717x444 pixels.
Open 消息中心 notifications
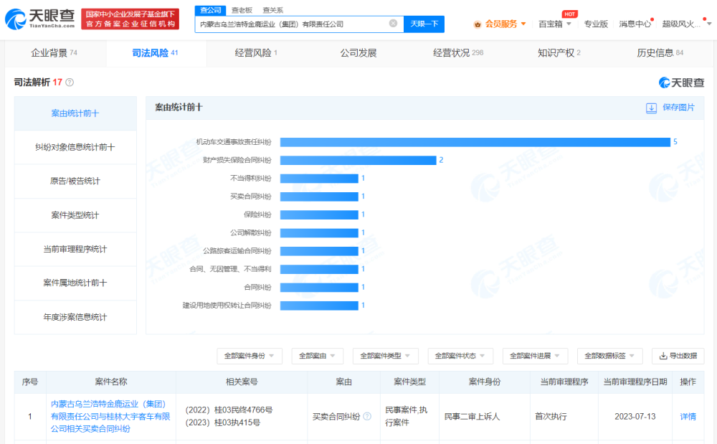(635, 24)
